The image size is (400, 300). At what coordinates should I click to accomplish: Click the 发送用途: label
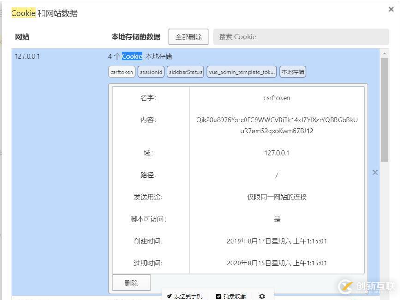(148, 197)
